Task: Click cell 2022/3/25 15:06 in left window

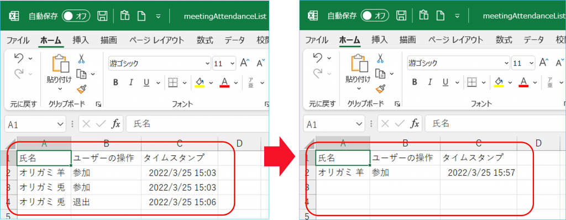Action: 180,202
